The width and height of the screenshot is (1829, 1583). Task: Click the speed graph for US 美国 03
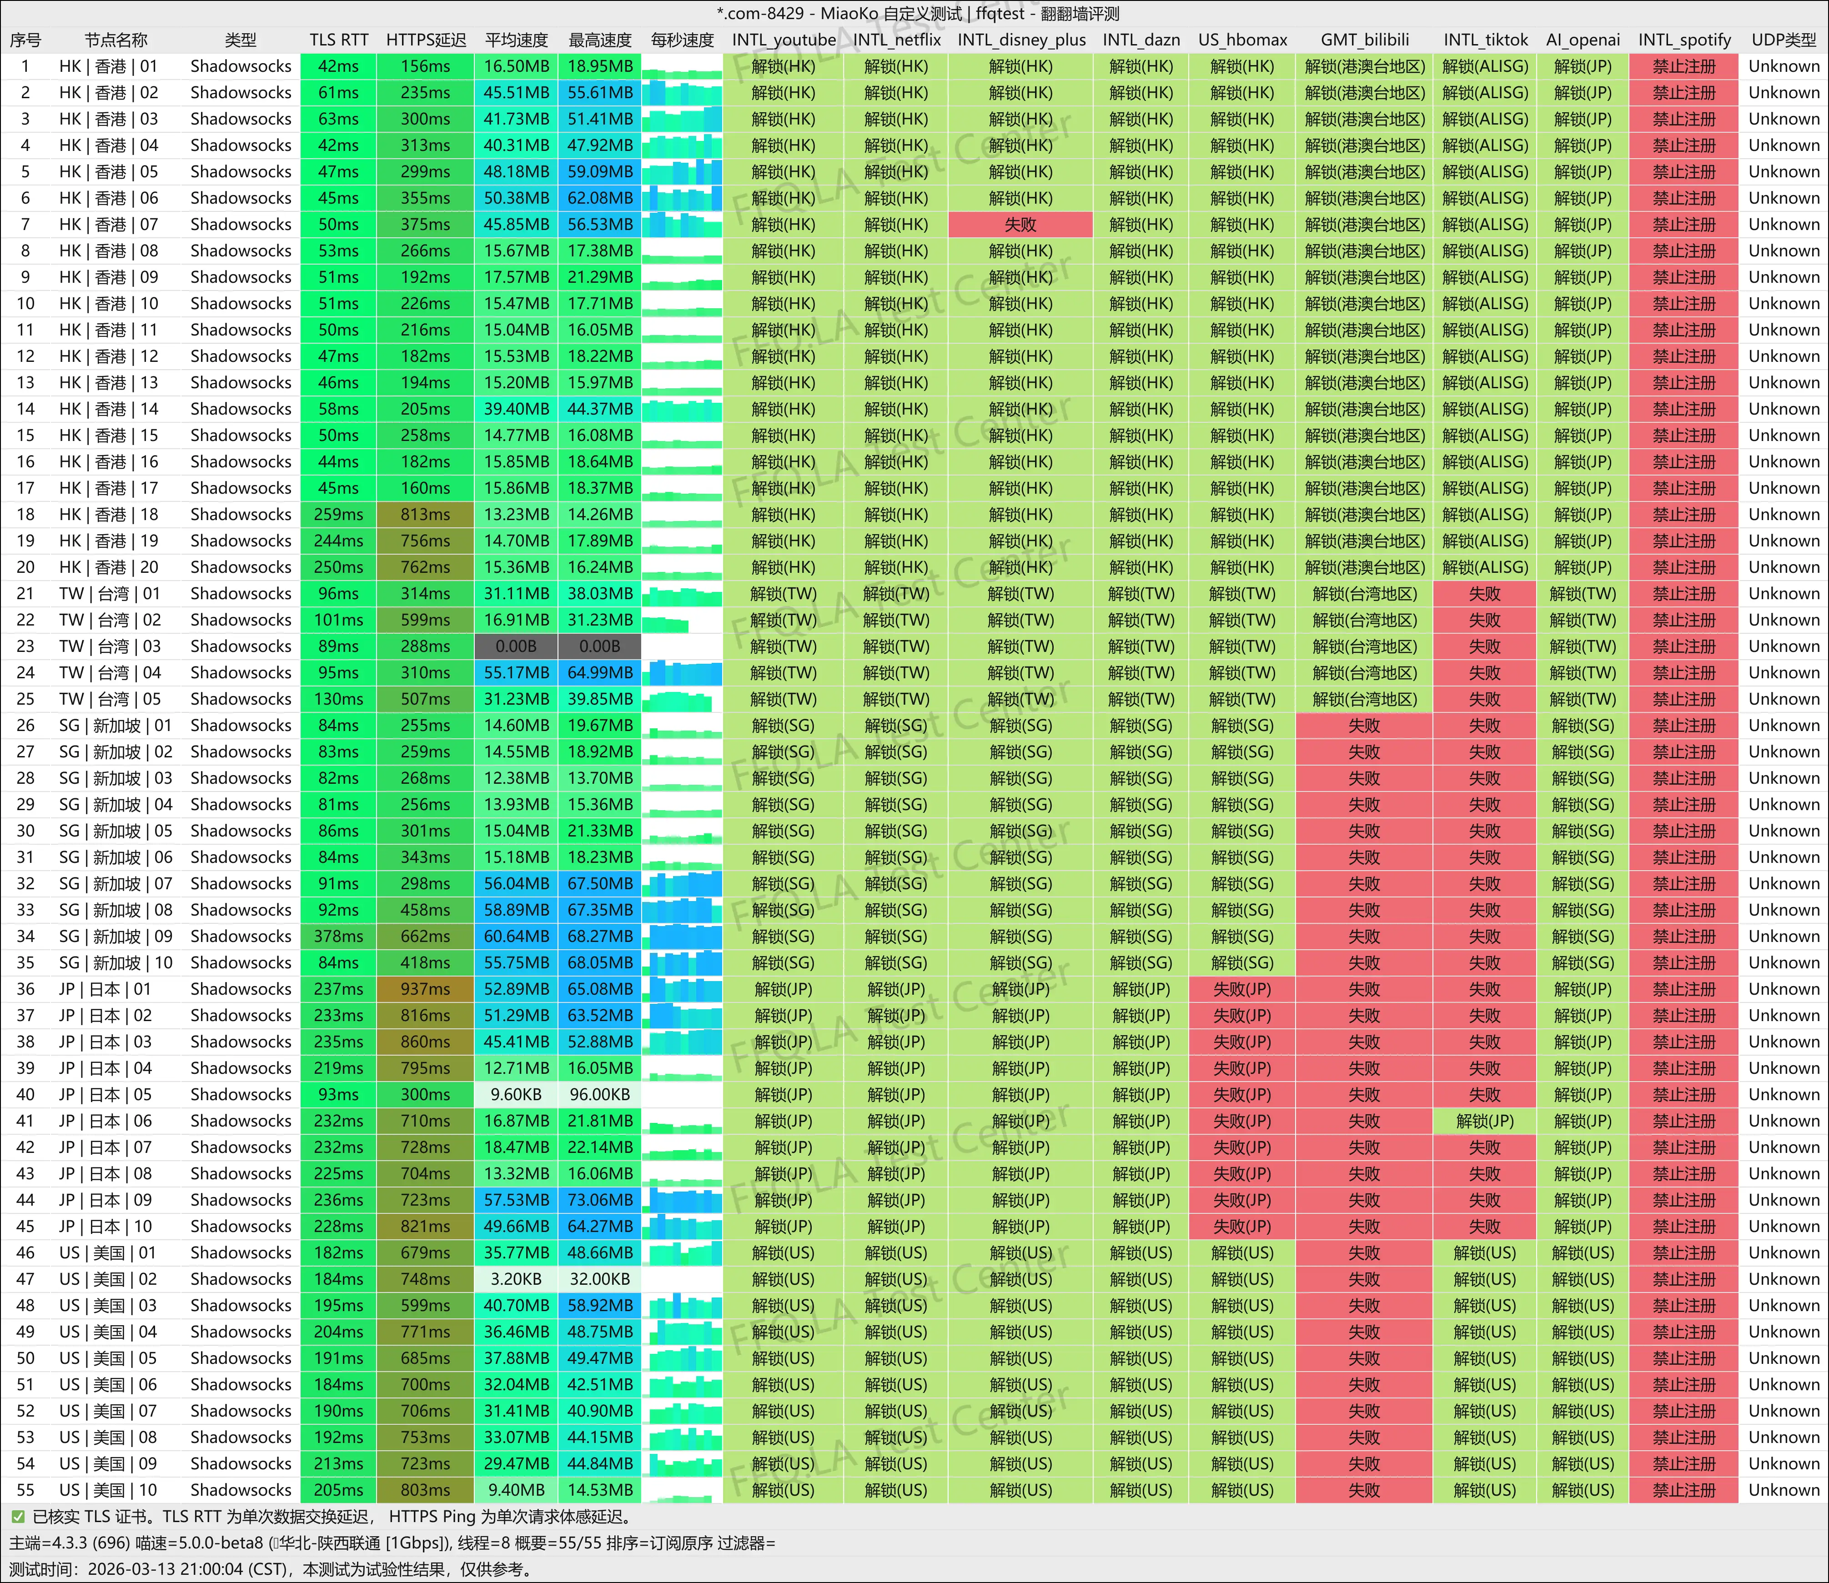pyautogui.click(x=681, y=1306)
